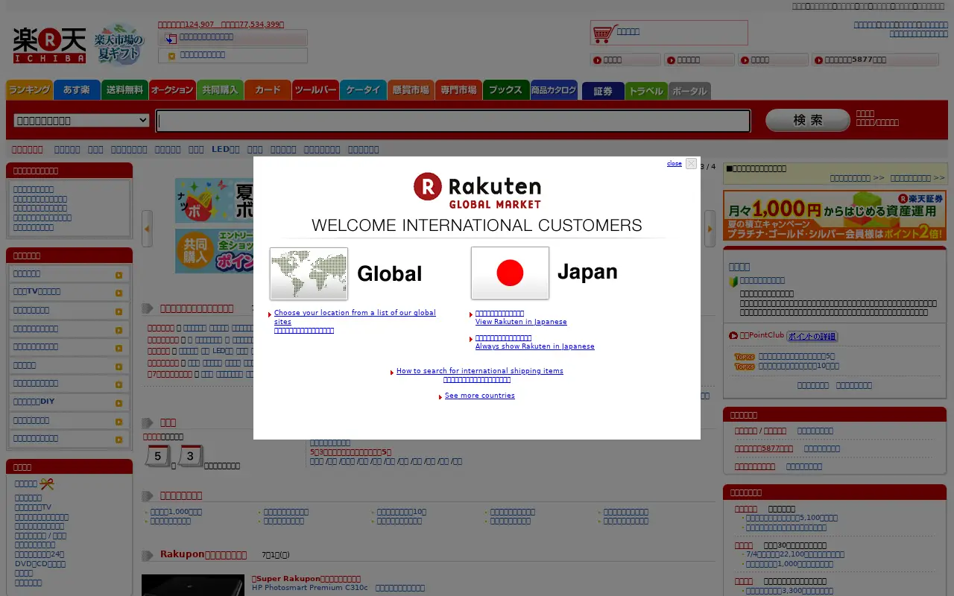
Task: Click the calendar tile showing 5
Action: point(157,456)
